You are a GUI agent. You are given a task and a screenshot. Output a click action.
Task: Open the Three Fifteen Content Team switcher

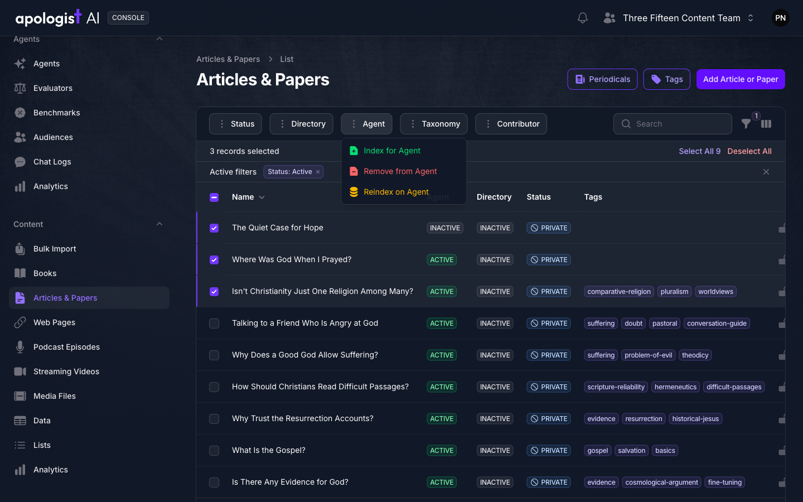pyautogui.click(x=679, y=18)
